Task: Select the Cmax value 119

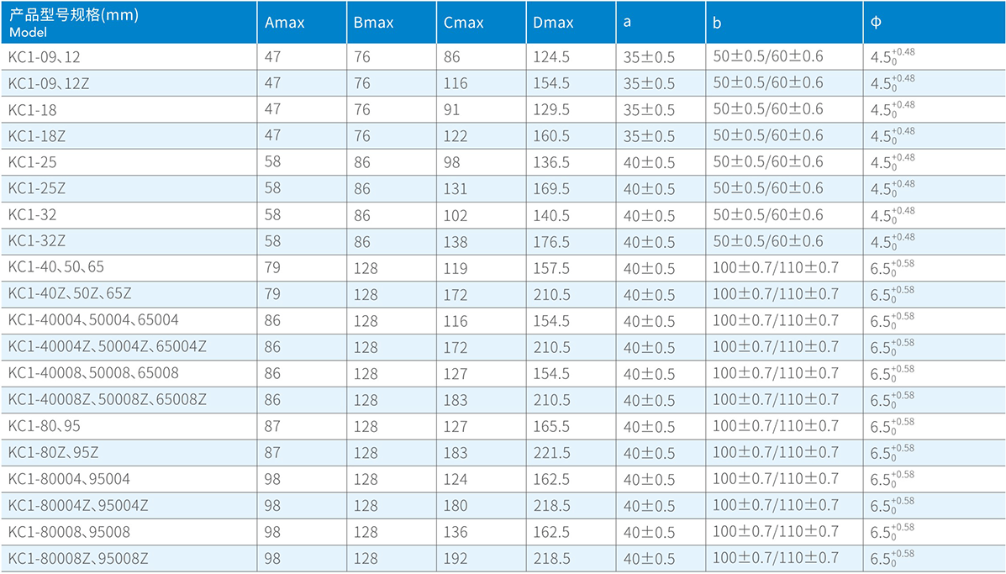Action: tap(455, 267)
